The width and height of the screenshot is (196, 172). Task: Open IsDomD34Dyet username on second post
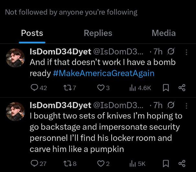60,105
